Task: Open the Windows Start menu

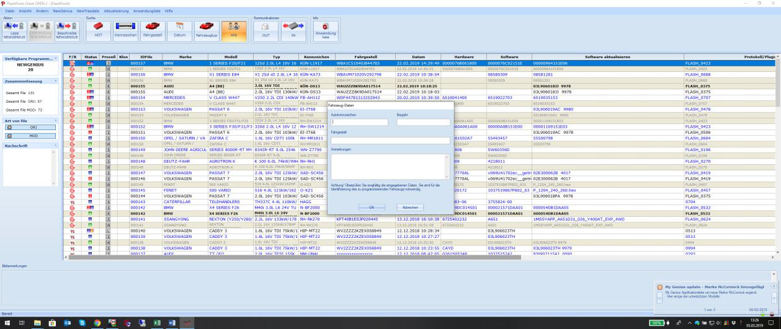Action: pos(7,323)
